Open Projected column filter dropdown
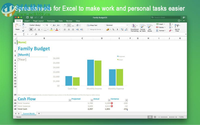This screenshot has width=200, height=125. pos(92,100)
